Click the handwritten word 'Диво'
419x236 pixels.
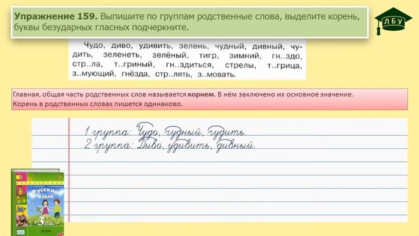[150, 145]
